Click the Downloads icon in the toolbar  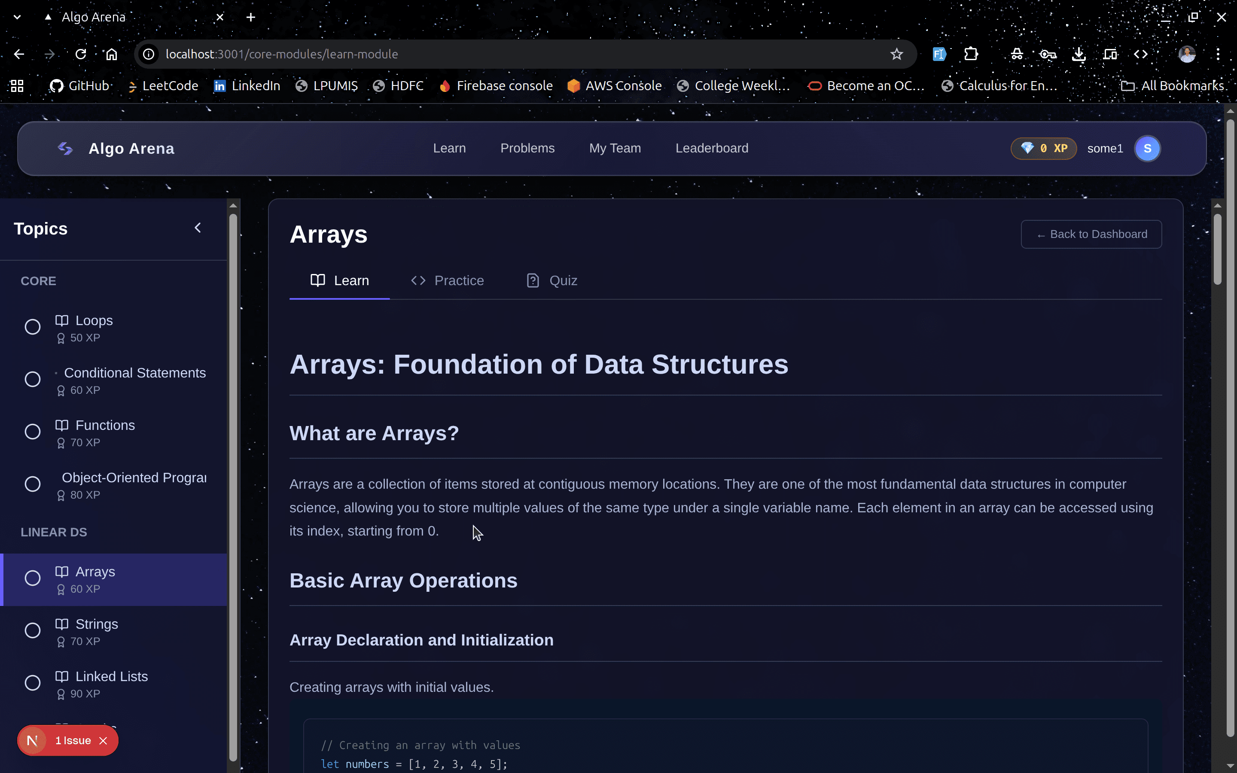coord(1079,54)
